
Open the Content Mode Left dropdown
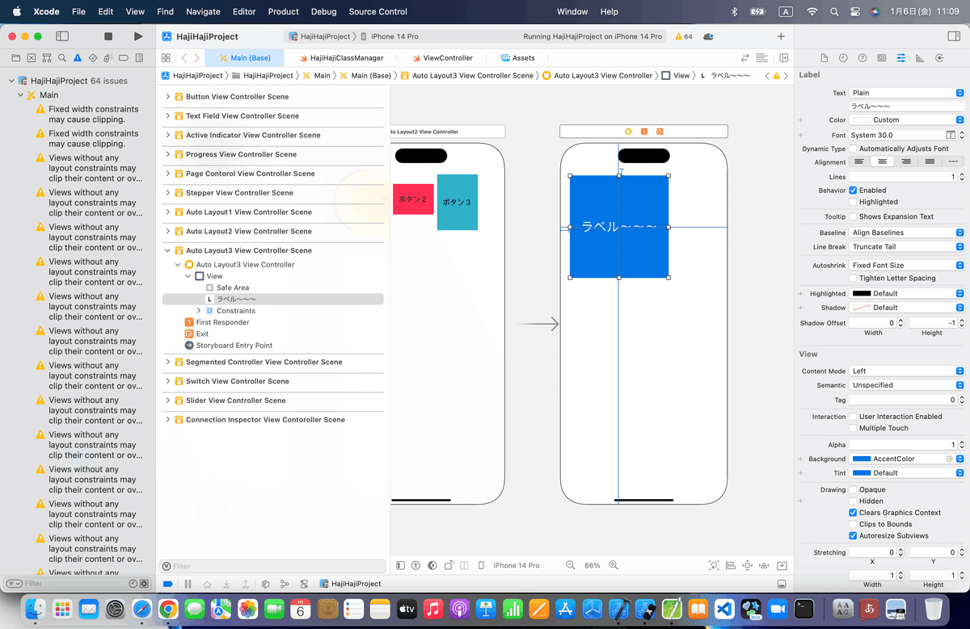907,371
